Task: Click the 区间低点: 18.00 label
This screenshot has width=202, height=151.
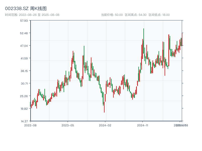Action: coord(159,15)
